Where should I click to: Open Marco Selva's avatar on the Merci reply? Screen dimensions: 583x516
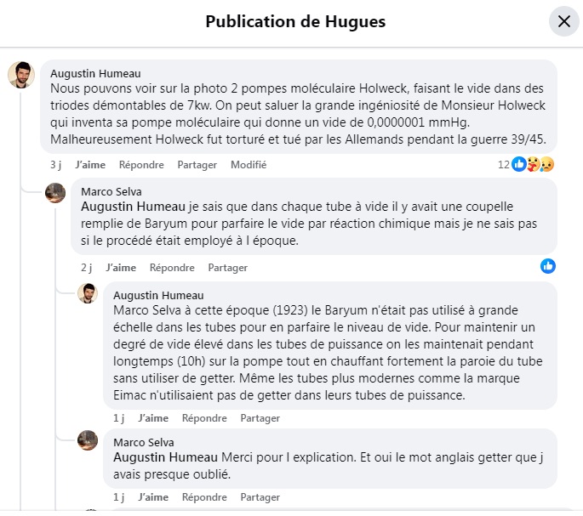click(88, 440)
